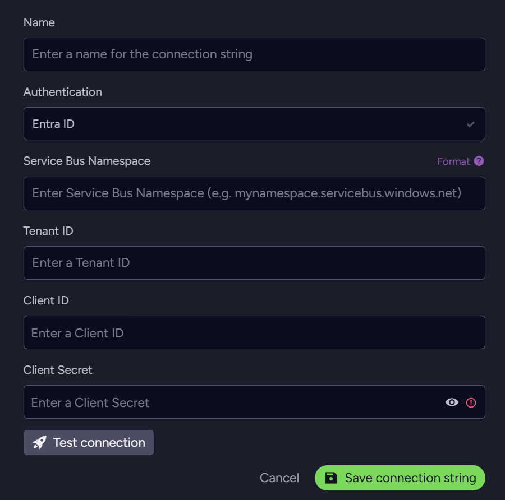This screenshot has height=500, width=505.
Task: Click the Authentication label
Action: coord(63,92)
